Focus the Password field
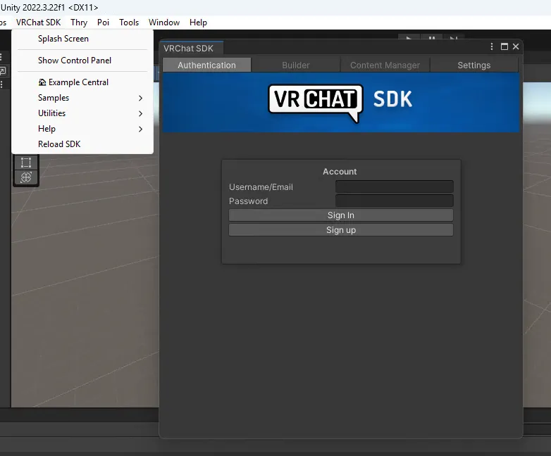Screen dimensions: 551x456 click(395, 201)
